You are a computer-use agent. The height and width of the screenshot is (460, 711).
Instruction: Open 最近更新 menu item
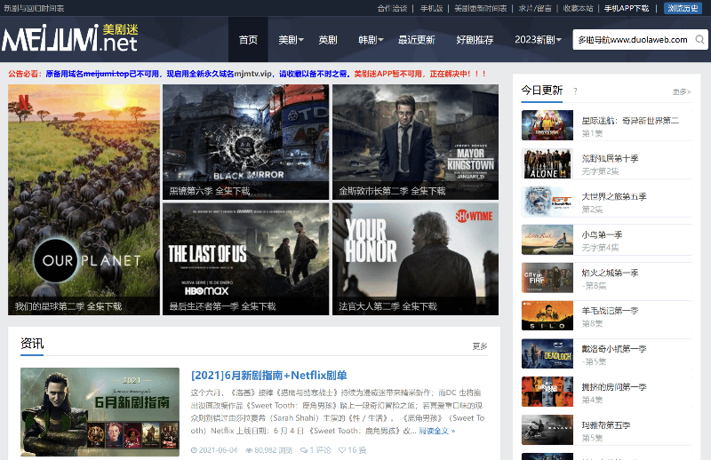(x=416, y=40)
